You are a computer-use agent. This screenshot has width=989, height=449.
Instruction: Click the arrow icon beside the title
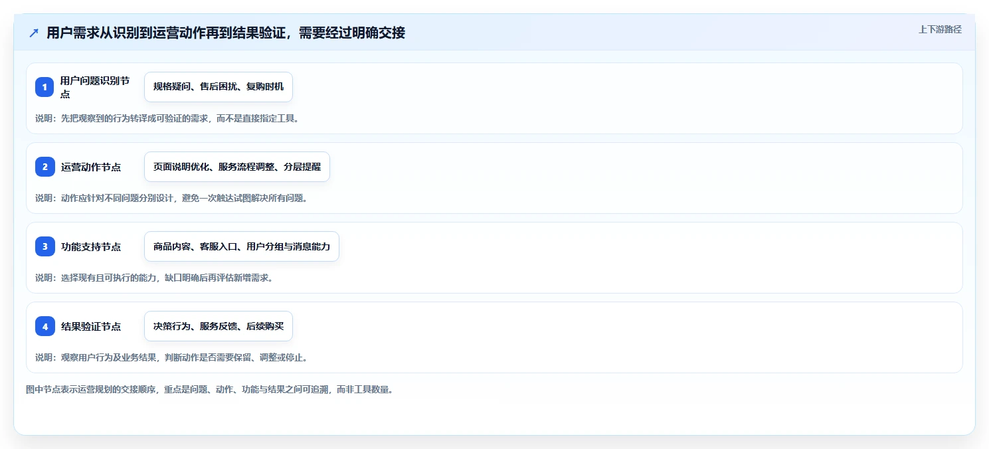[34, 33]
